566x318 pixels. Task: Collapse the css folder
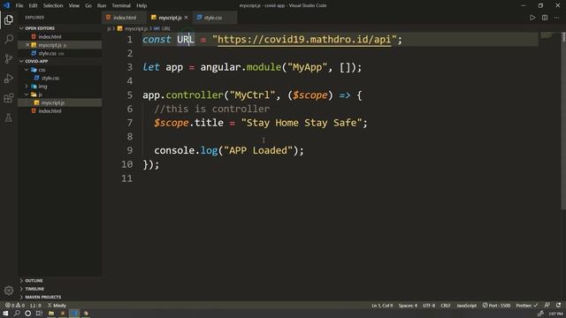27,70
